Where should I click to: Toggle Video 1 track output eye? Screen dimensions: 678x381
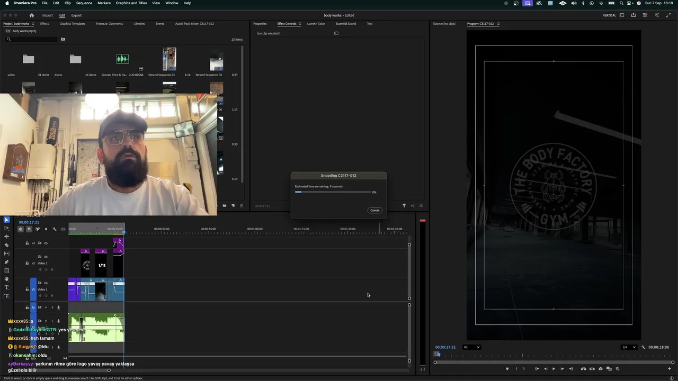click(46, 283)
